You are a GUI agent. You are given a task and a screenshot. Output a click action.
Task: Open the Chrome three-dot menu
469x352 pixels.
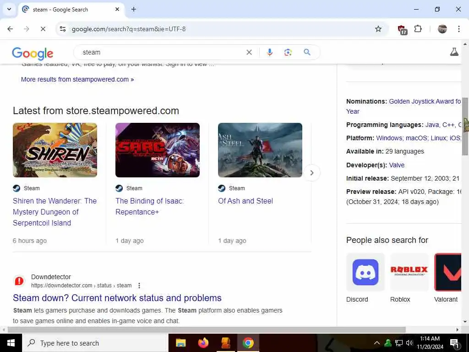click(459, 29)
